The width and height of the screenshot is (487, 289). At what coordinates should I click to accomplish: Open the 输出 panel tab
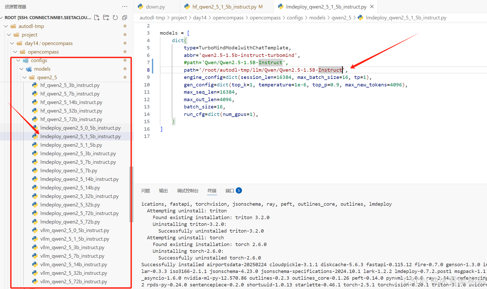click(x=163, y=191)
